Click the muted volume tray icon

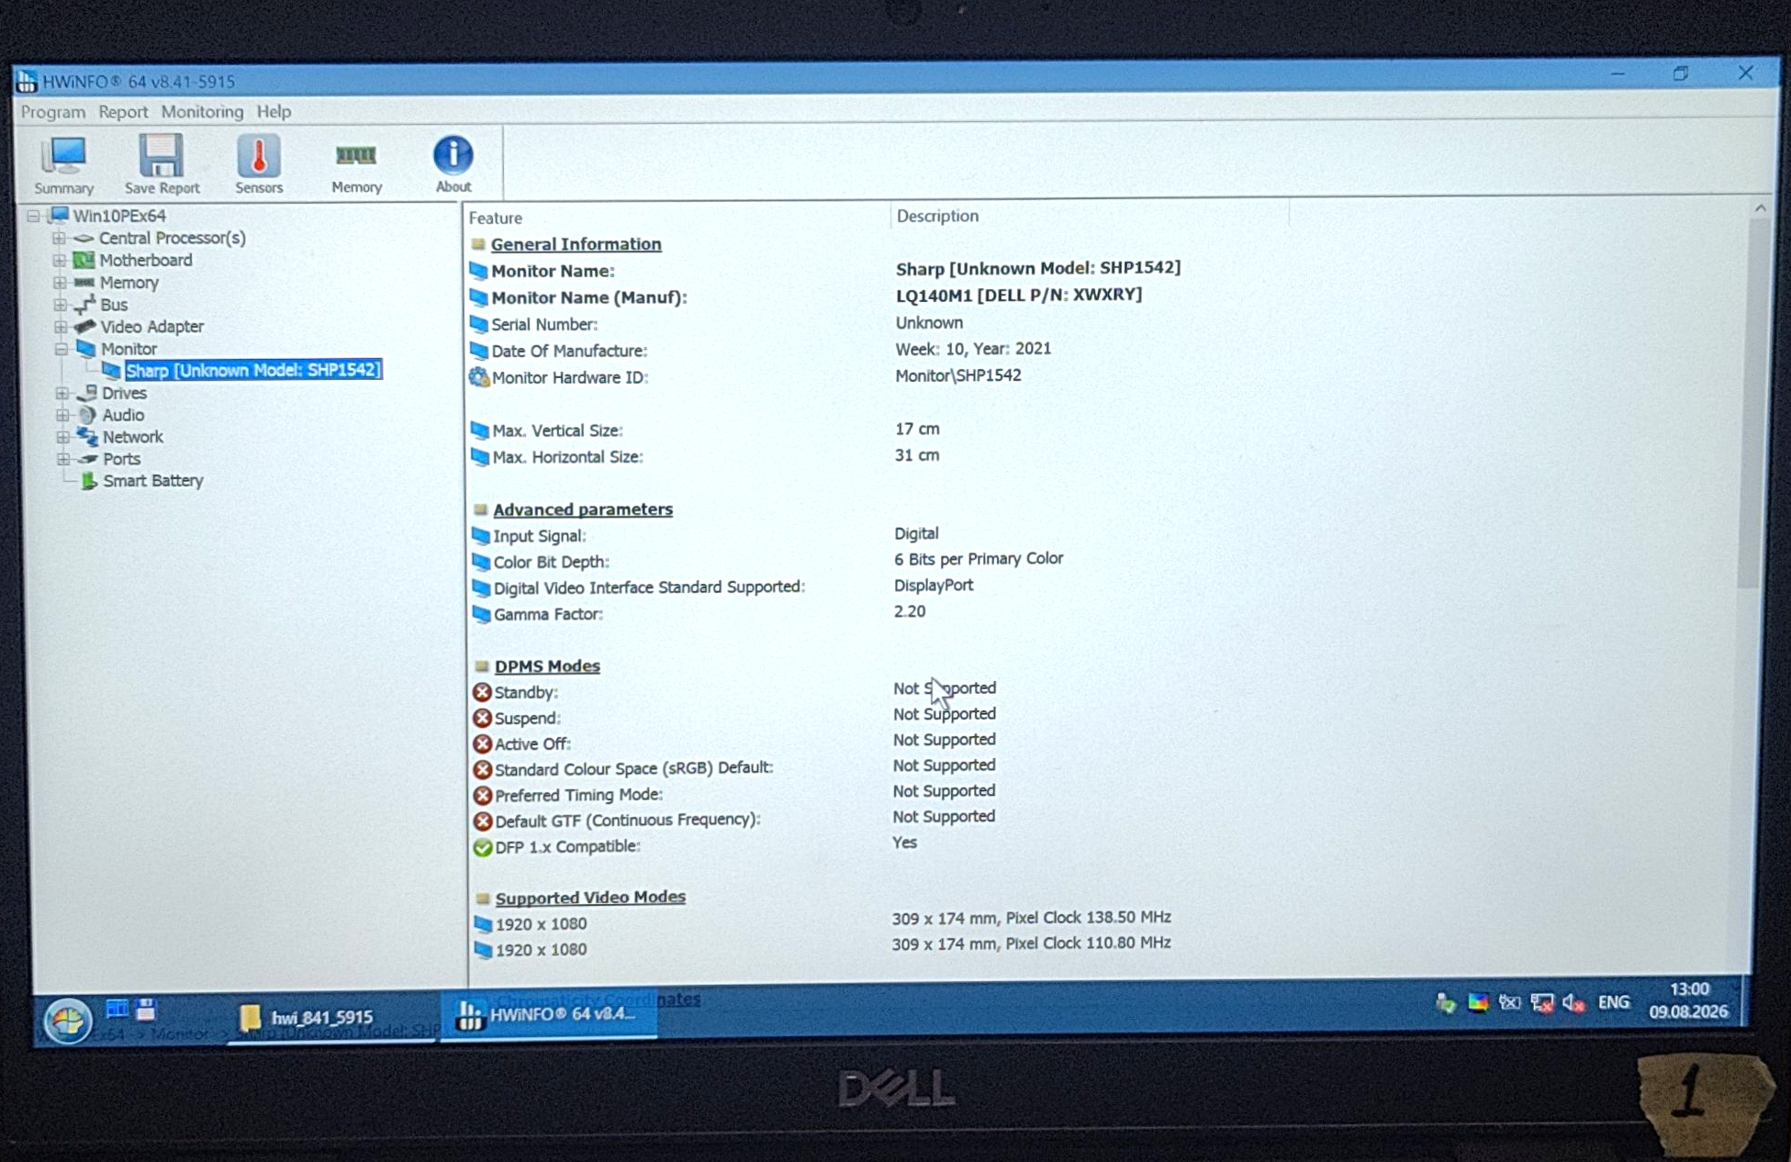coord(1573,1003)
